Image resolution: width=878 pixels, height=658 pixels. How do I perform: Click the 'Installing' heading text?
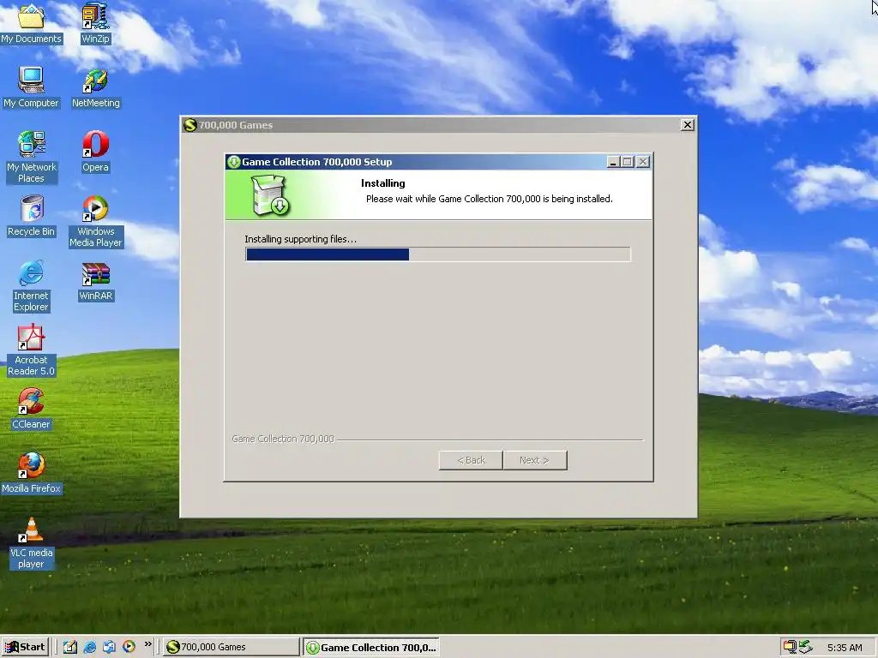coord(383,183)
